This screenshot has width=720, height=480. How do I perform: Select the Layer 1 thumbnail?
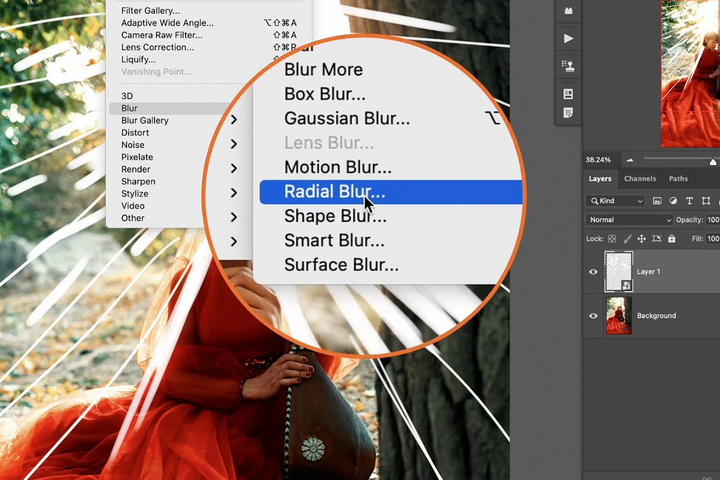619,272
